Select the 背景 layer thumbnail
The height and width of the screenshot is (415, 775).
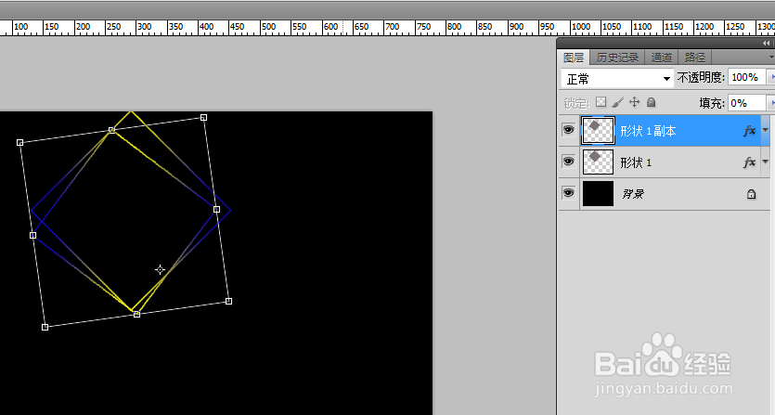coord(598,193)
